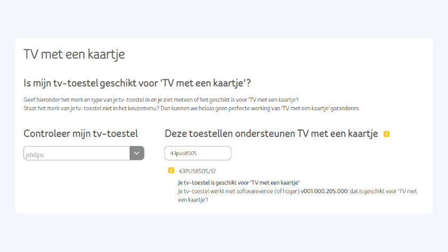Click the 'Deze toestellen ondersteunen TV met een kaartje' heading

tap(271, 133)
